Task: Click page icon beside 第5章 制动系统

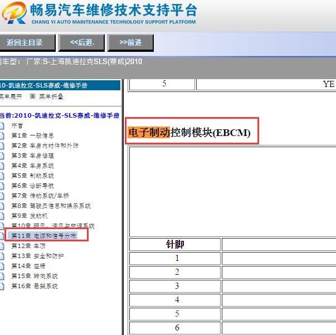Action: 2,176
